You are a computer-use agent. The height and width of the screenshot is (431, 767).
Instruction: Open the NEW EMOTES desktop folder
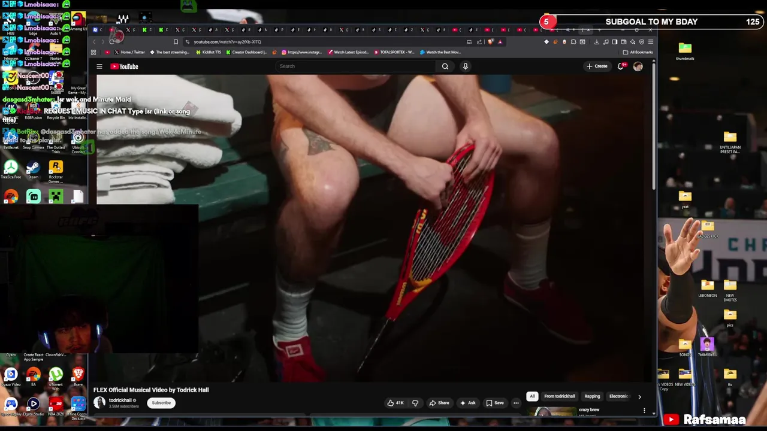coord(730,290)
